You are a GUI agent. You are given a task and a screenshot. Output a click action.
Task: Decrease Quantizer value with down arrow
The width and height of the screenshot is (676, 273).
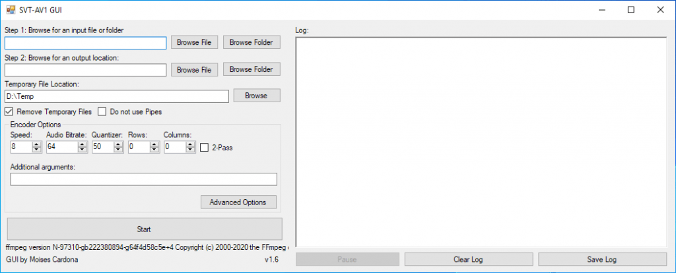click(118, 150)
